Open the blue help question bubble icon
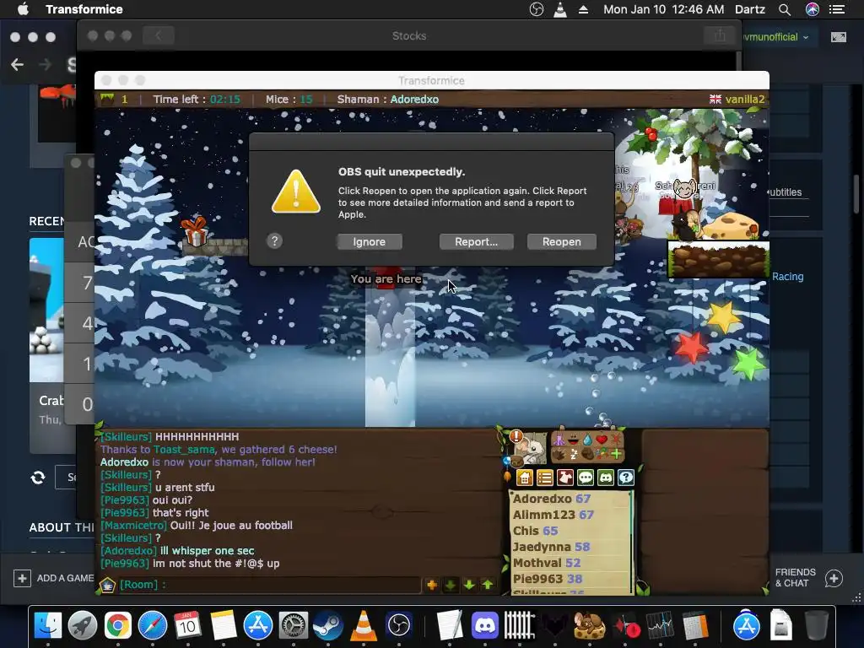 coord(626,478)
